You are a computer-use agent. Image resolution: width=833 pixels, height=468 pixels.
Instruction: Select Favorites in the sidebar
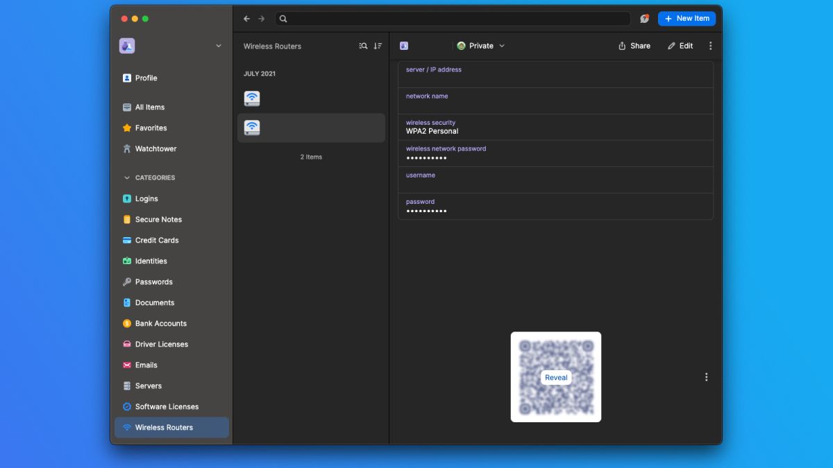151,128
